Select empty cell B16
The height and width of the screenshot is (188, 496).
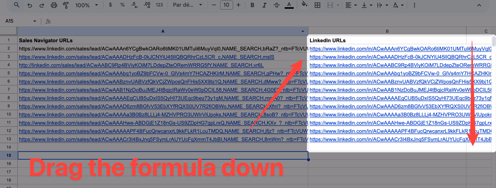point(387,164)
